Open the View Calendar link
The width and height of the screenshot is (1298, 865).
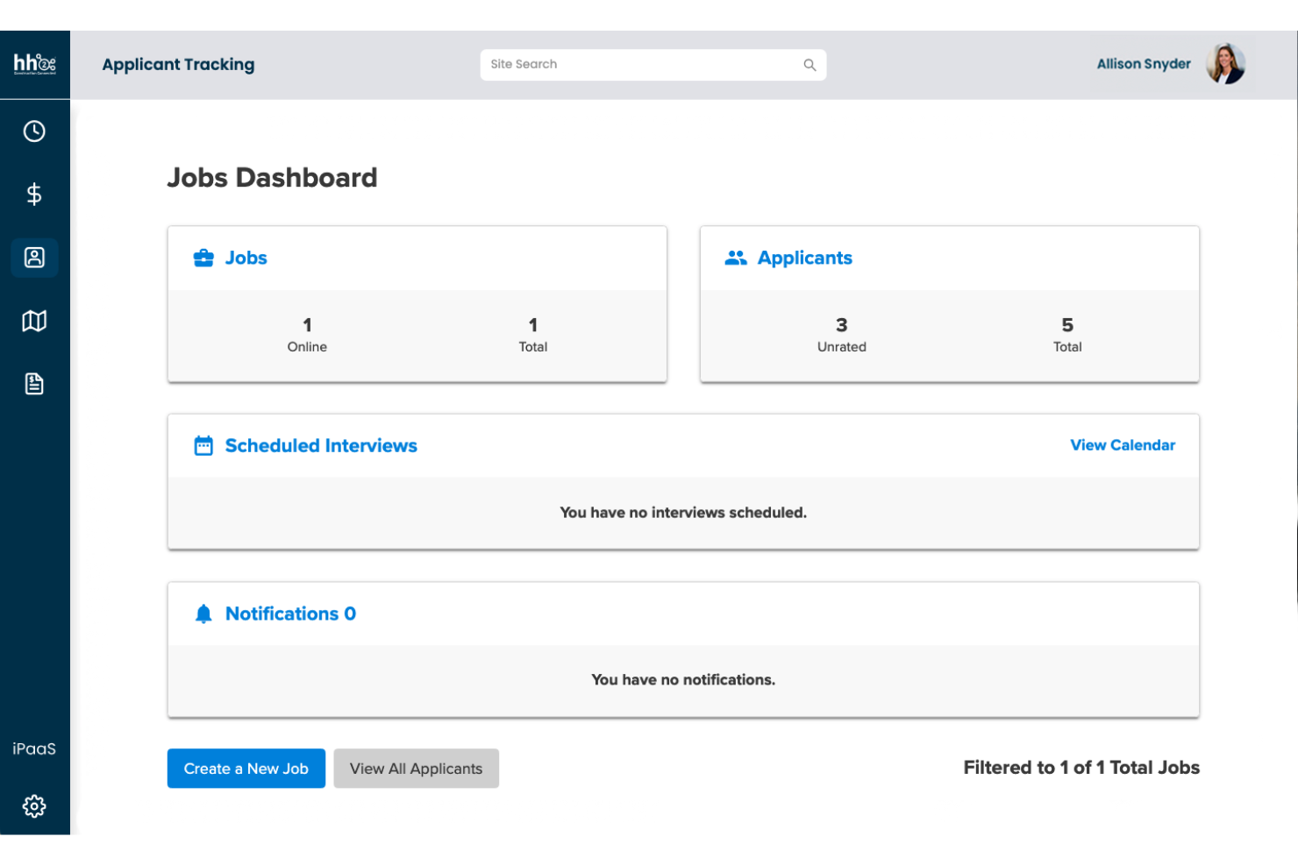[x=1123, y=445]
